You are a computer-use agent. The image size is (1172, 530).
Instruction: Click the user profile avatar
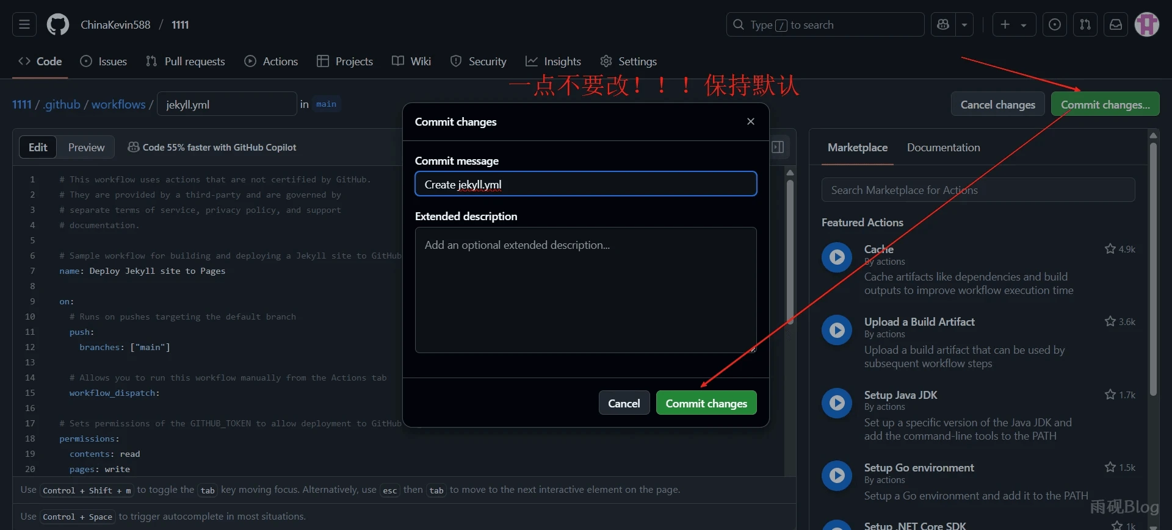(x=1146, y=24)
